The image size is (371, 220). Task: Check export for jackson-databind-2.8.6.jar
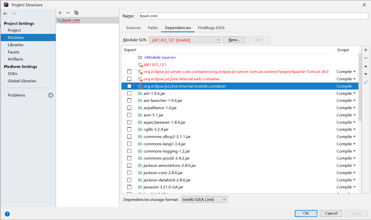click(129, 180)
